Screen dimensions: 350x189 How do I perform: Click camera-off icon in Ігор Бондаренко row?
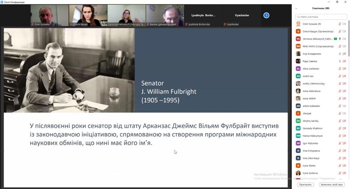(344, 54)
